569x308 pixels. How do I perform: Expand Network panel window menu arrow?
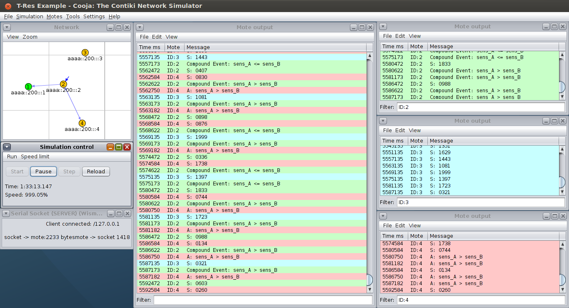pos(7,27)
